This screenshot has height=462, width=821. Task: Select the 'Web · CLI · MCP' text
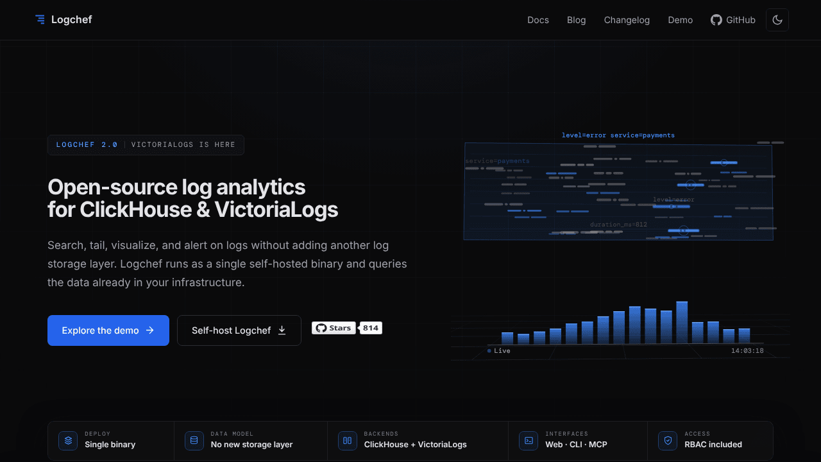[x=577, y=445]
